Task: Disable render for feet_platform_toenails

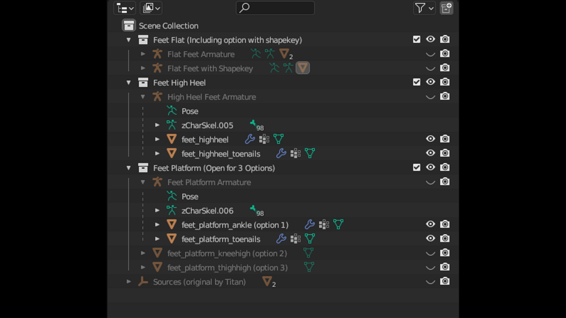Action: 445,238
